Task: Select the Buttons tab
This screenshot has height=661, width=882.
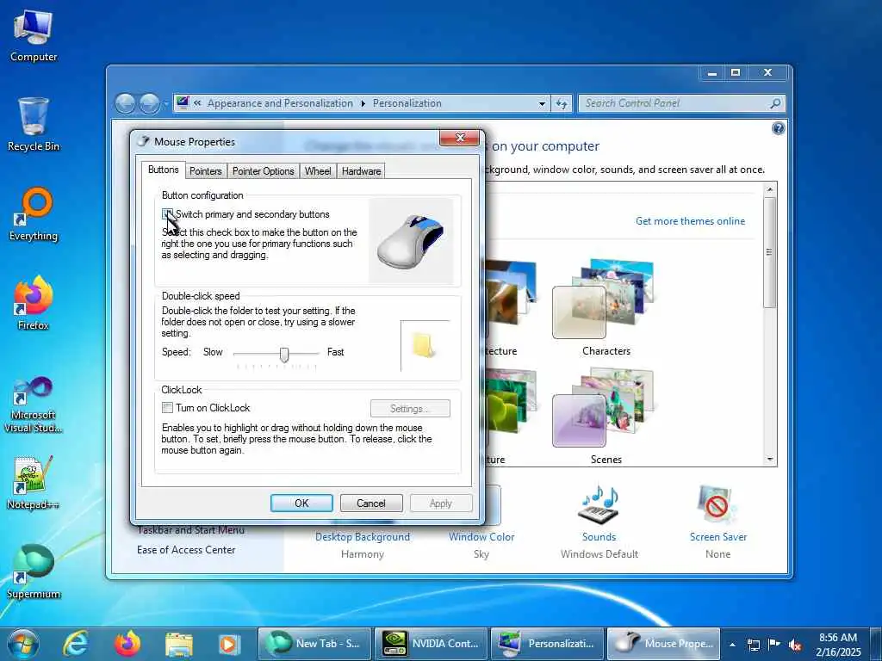Action: (163, 170)
